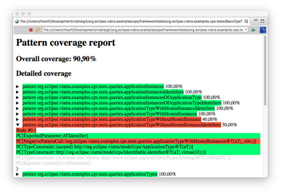Click the PC[ExportedParameter:ATIdentifier] line
Screen dimensions: 281x193
pyautogui.click(x=138, y=136)
